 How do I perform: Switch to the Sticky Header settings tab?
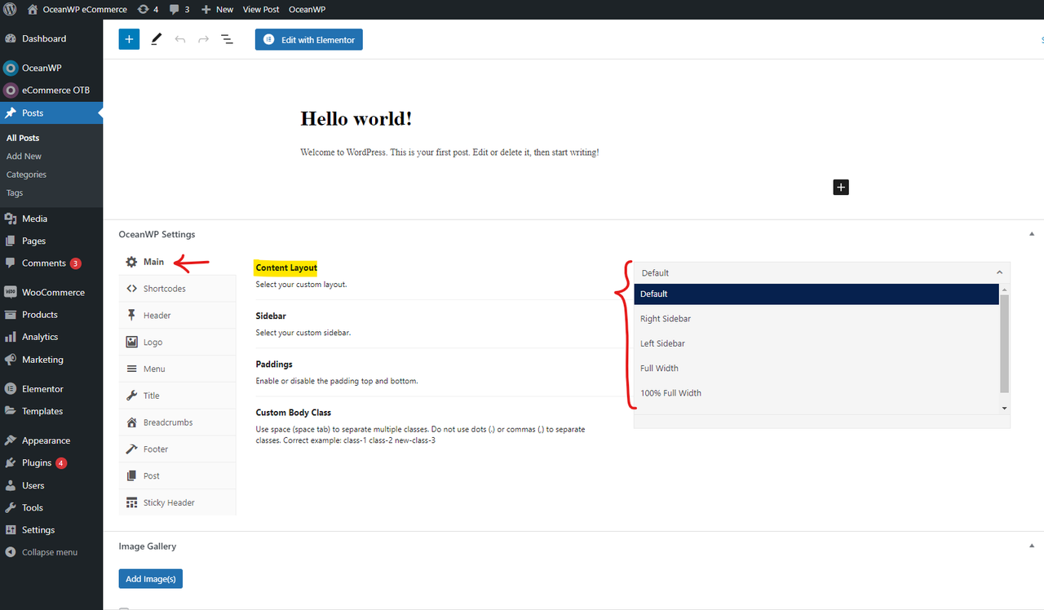[177, 502]
